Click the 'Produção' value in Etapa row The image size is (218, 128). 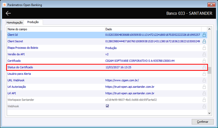coord(111,48)
